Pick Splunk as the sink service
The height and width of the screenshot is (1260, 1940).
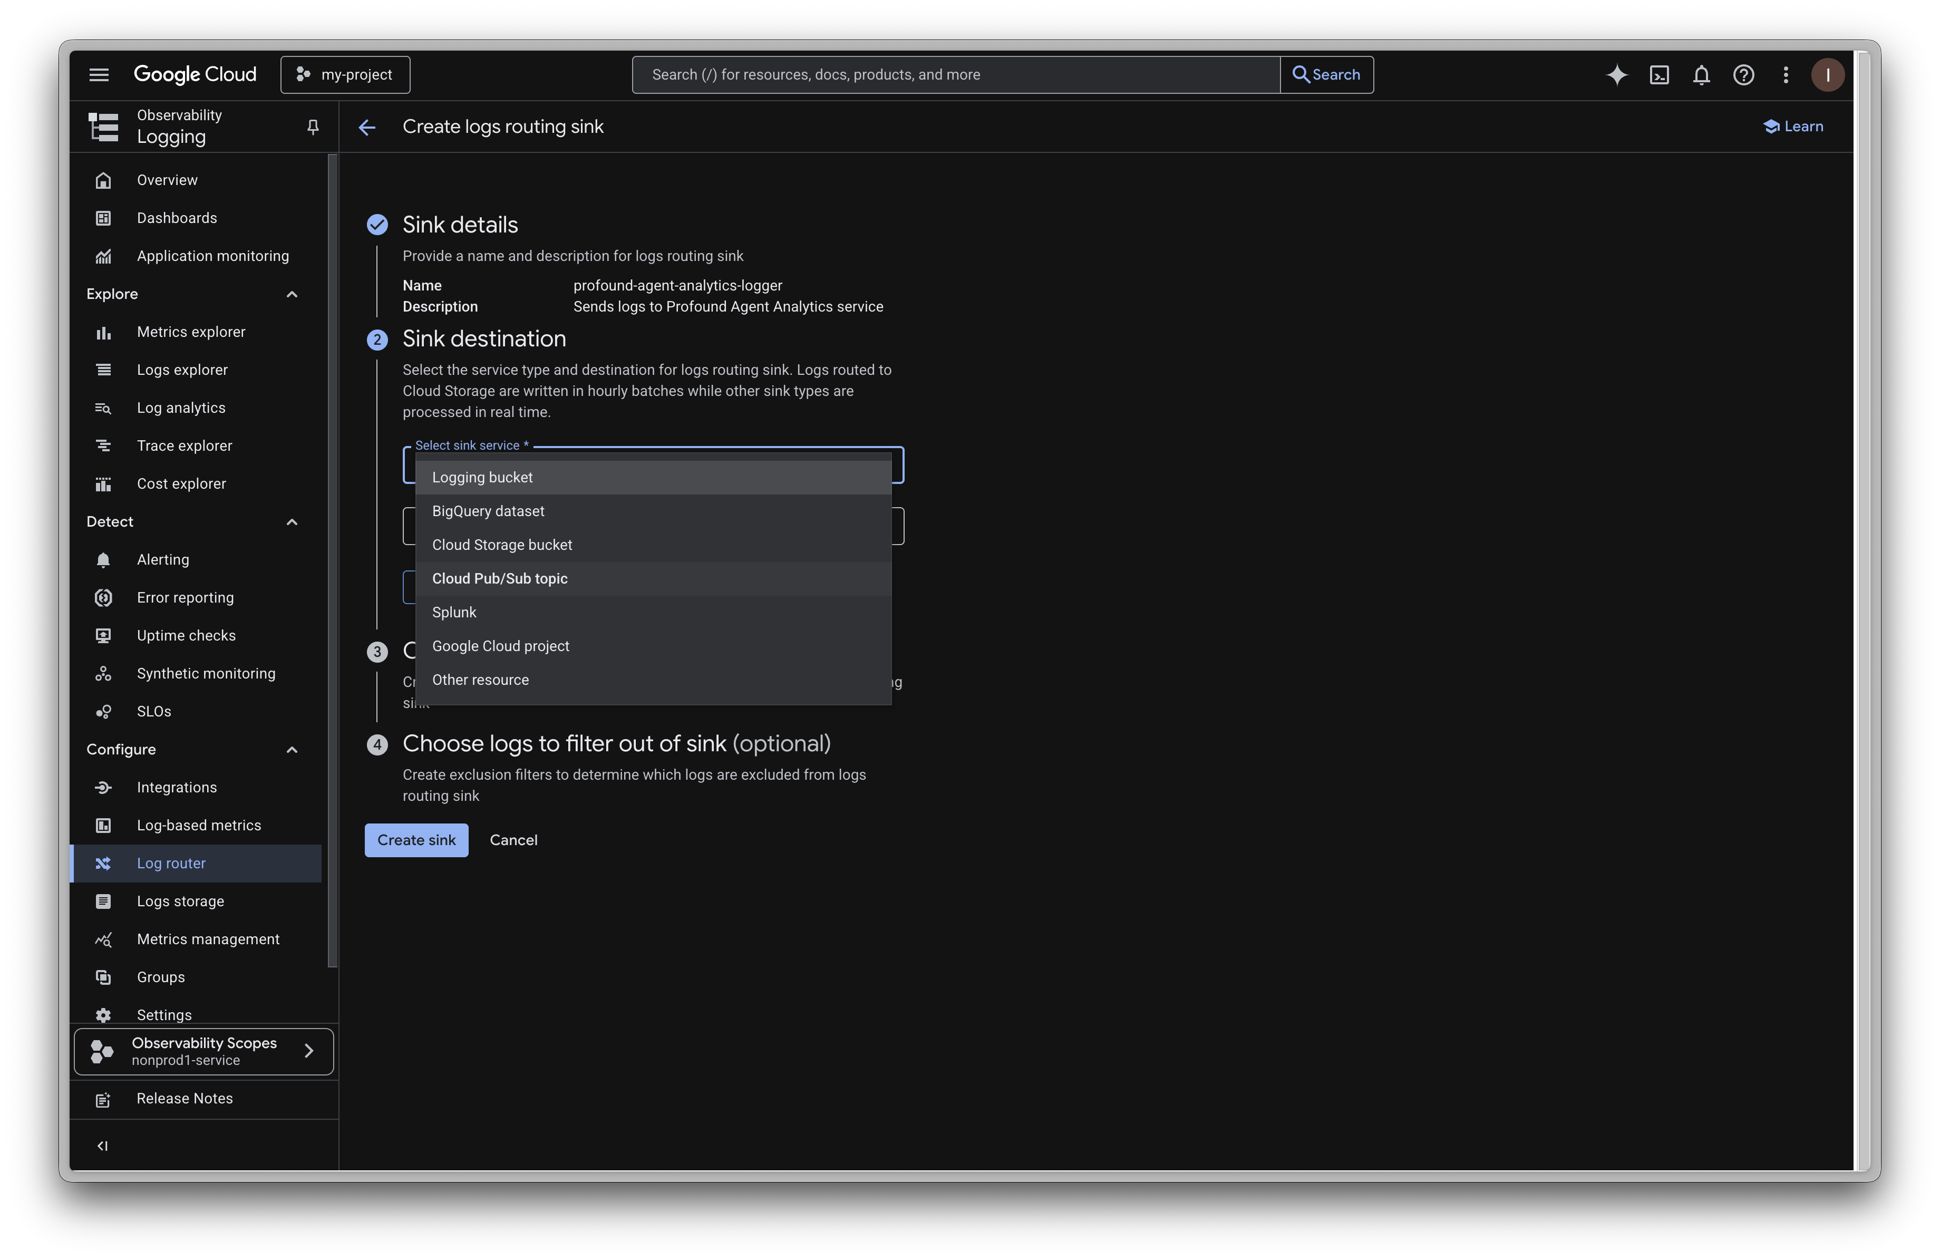[x=454, y=612]
